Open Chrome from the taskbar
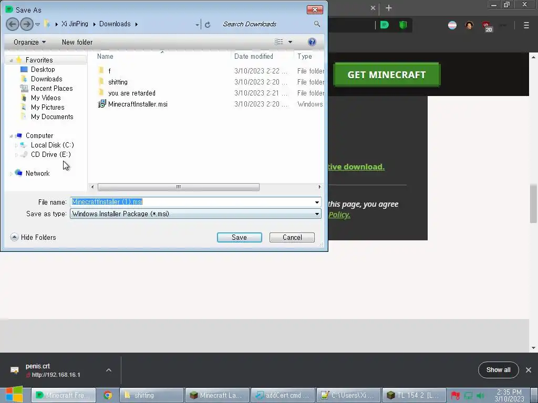This screenshot has height=403, width=538. (x=108, y=396)
